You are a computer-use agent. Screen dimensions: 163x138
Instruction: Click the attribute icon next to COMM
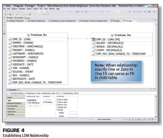tap(94, 50)
